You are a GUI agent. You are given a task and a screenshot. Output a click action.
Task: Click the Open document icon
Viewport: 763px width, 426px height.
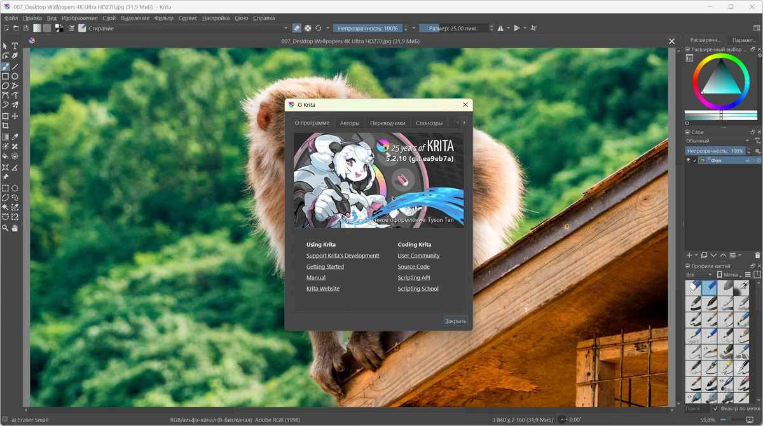16,28
